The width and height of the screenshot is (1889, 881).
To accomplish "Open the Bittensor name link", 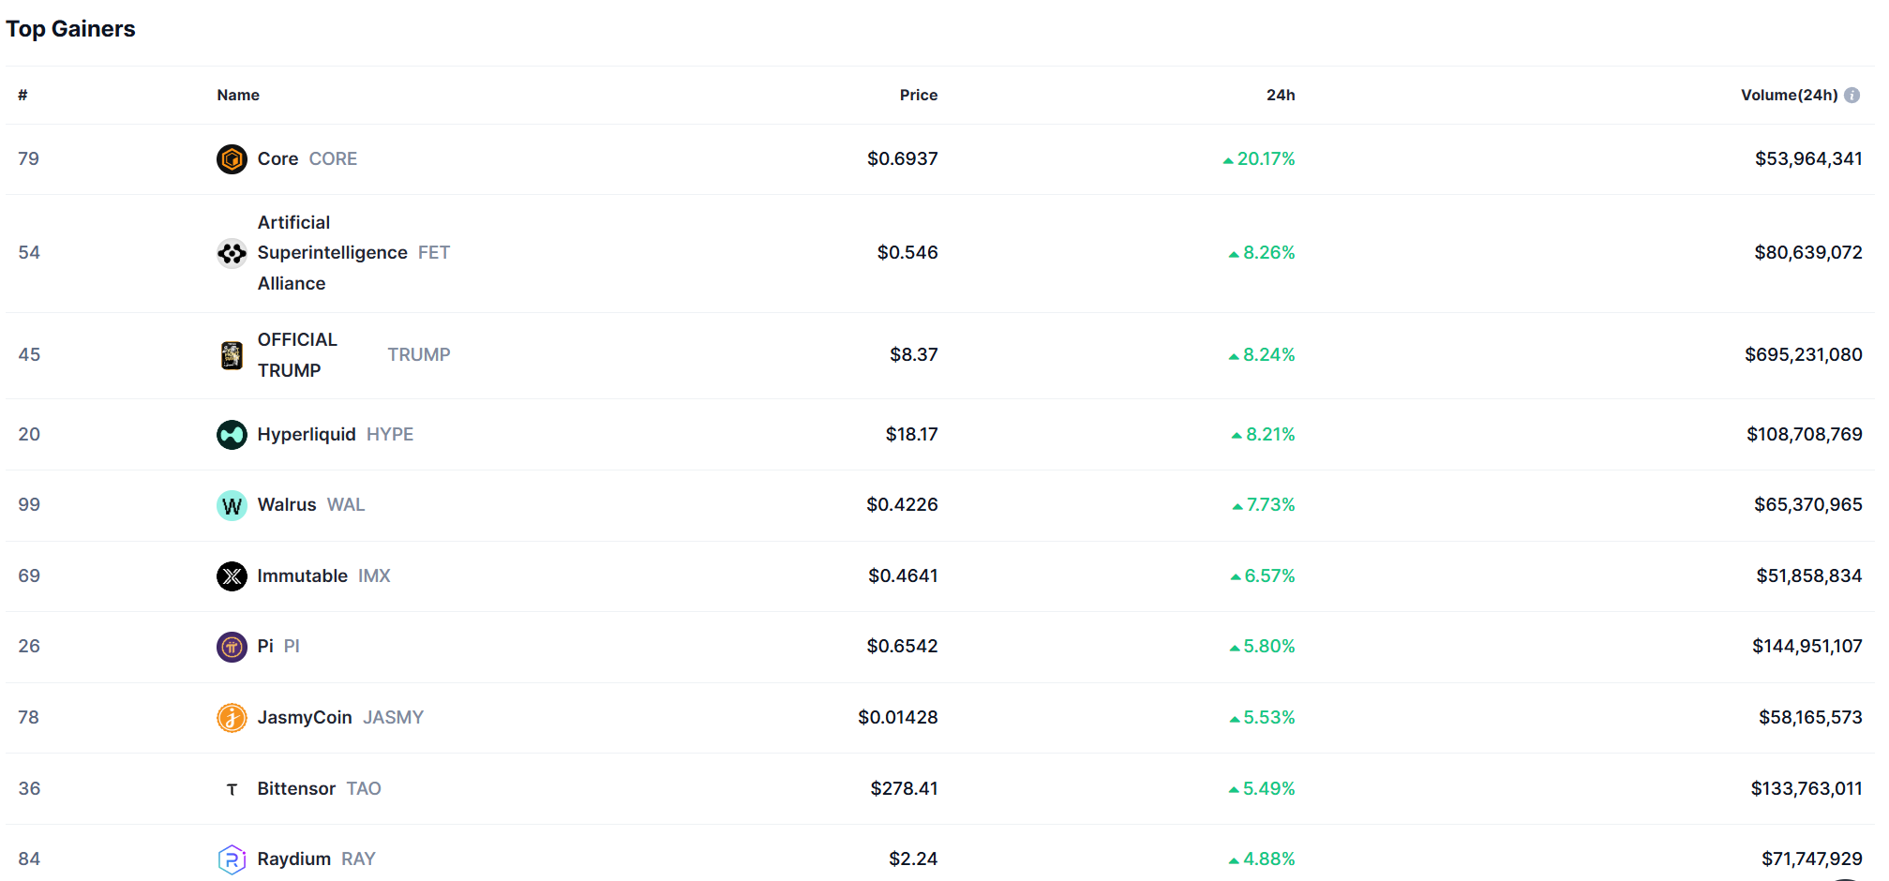I will [296, 789].
